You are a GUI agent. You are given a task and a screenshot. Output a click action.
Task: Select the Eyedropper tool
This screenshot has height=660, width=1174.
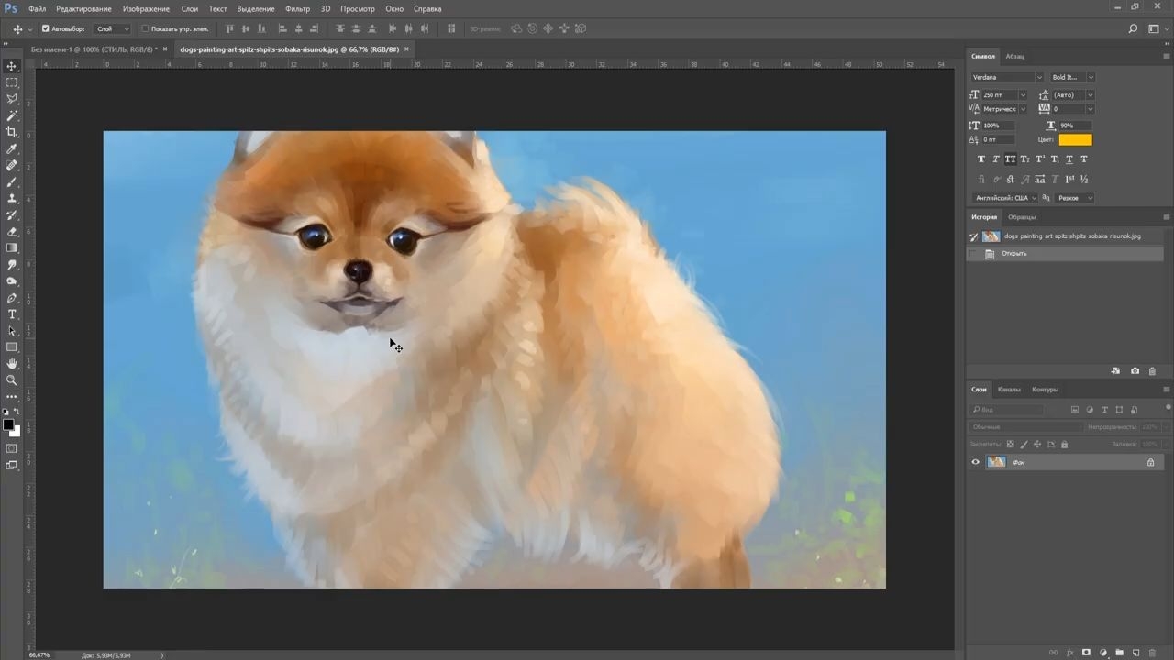point(12,148)
